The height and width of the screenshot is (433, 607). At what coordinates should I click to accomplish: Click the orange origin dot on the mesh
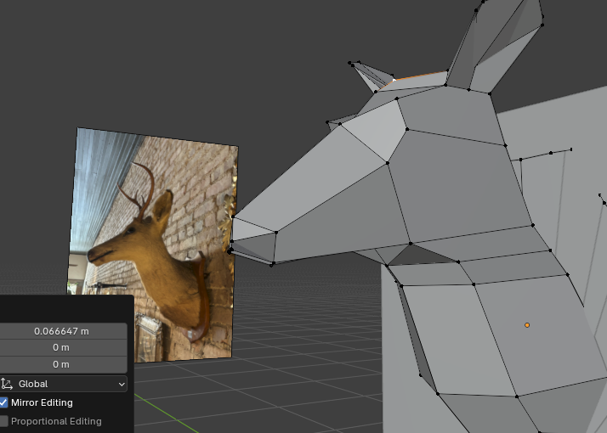(x=527, y=325)
